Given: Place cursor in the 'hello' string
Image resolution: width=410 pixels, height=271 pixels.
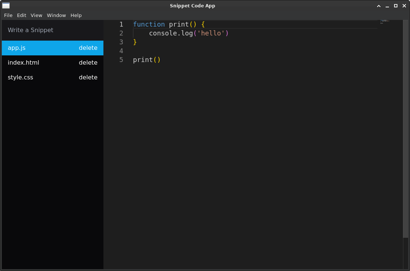Looking at the screenshot, I should tap(211, 33).
